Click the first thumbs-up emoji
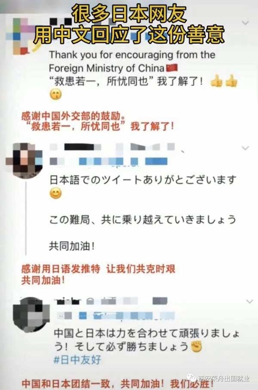This screenshot has height=390, width=258. pos(216,81)
